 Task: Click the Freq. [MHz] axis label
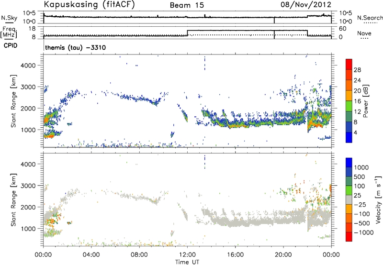9,33
